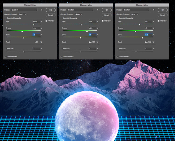The width and height of the screenshot is (175, 141).
Task: Open Preset dropdown in Blue output dialog
Action: point(136,10)
